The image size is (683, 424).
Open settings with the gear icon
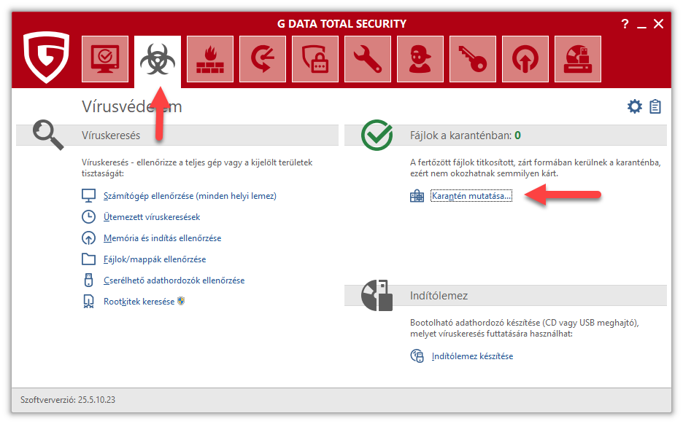[635, 106]
